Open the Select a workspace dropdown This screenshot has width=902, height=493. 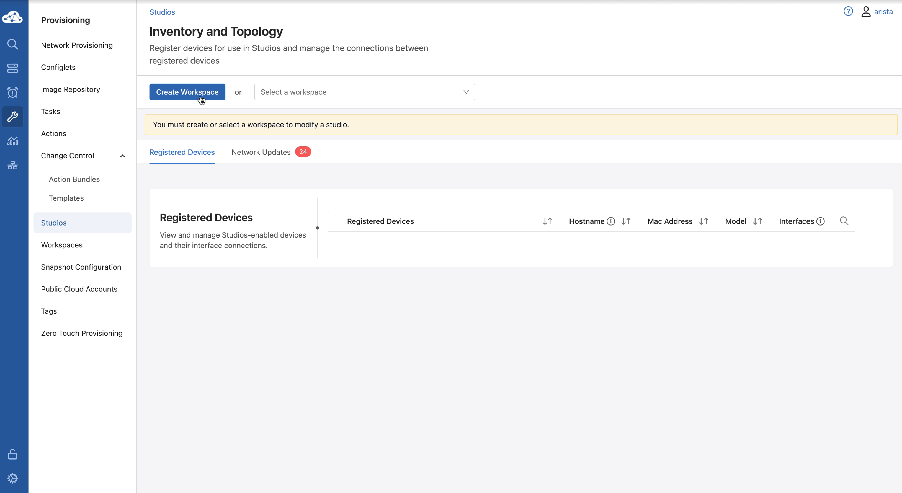364,92
